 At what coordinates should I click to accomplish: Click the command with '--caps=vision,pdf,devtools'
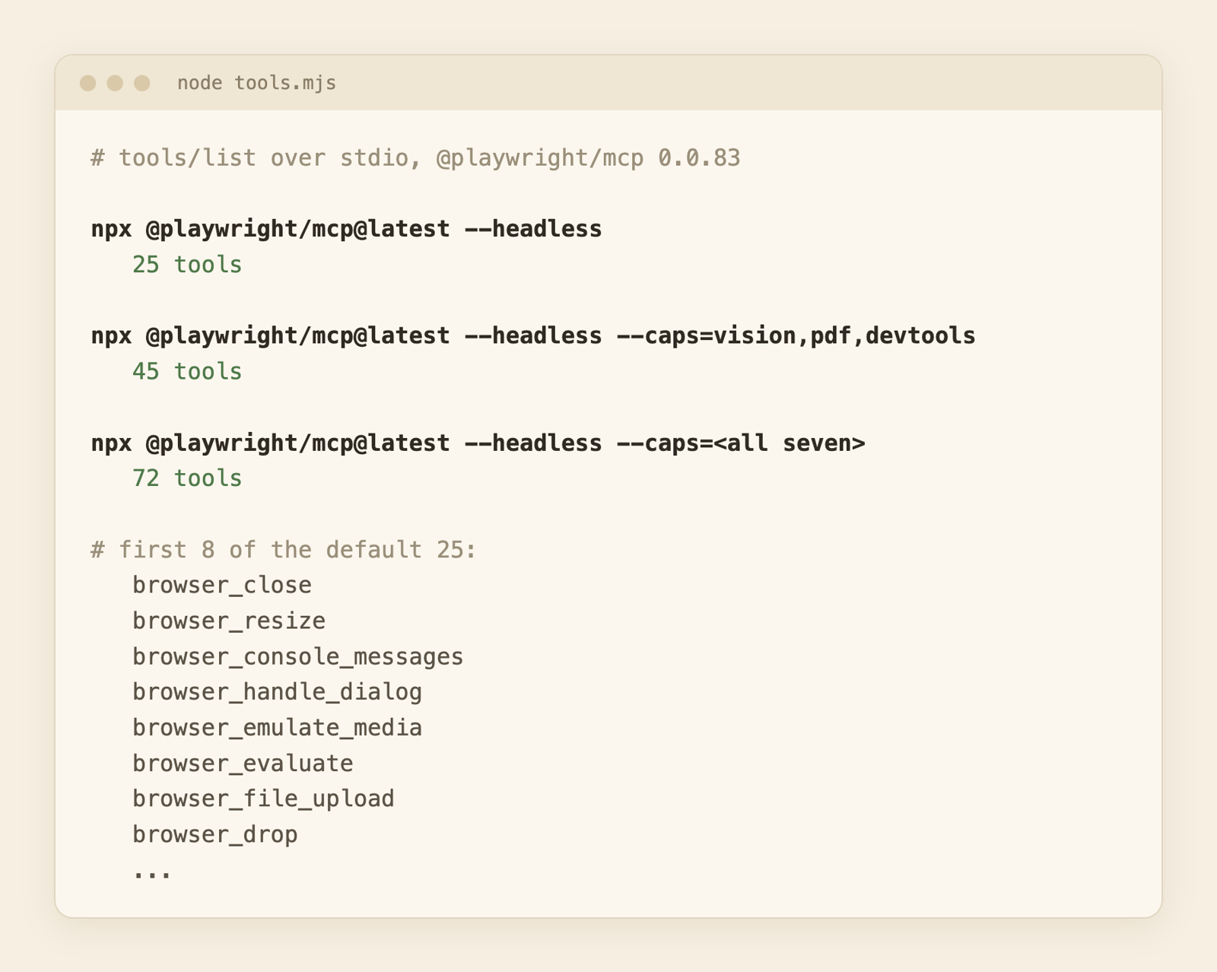pos(533,336)
